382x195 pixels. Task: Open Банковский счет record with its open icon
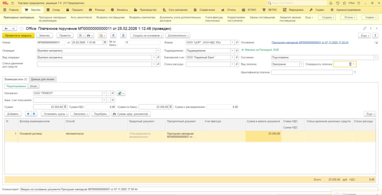click(x=237, y=57)
